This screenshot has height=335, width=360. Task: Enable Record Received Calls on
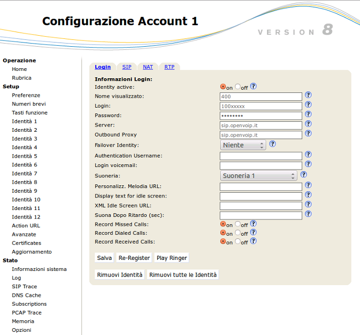pyautogui.click(x=223, y=241)
